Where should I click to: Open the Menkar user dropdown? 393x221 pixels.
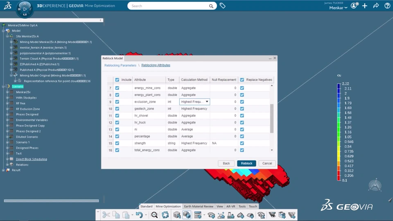[338, 8]
